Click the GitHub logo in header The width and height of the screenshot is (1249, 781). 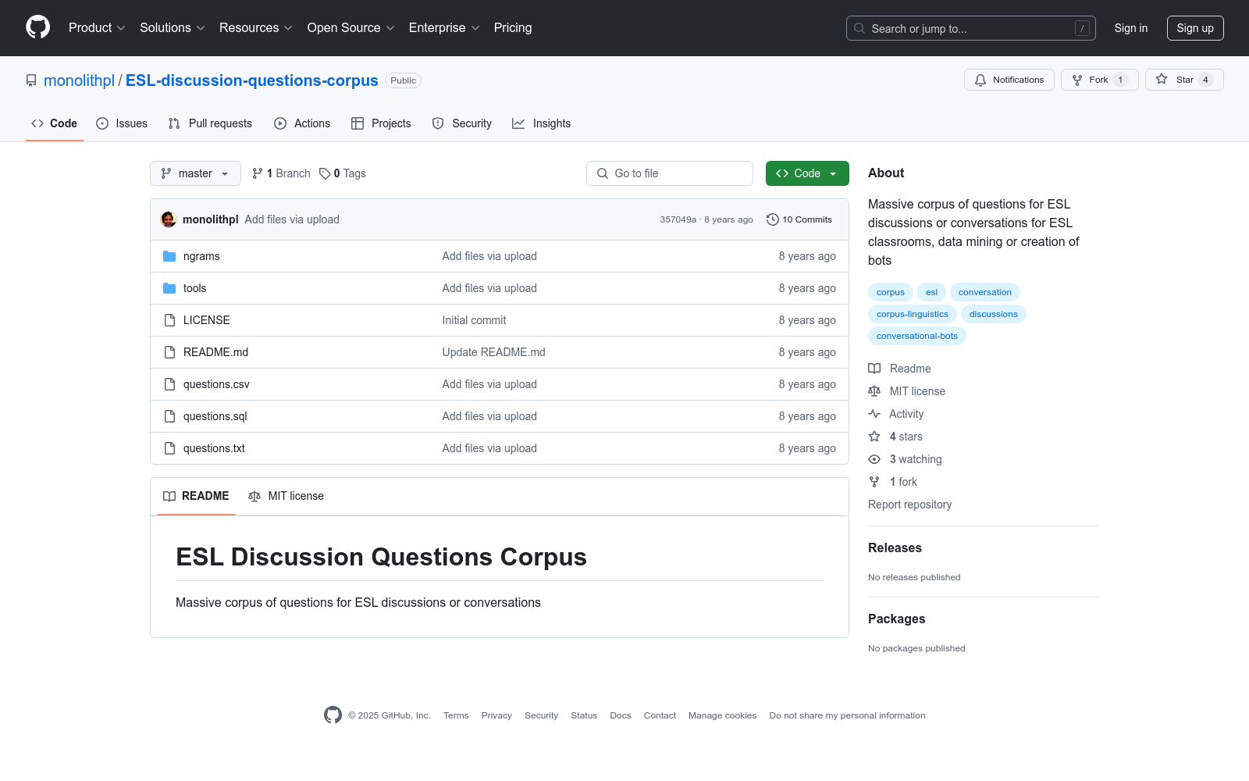click(37, 27)
